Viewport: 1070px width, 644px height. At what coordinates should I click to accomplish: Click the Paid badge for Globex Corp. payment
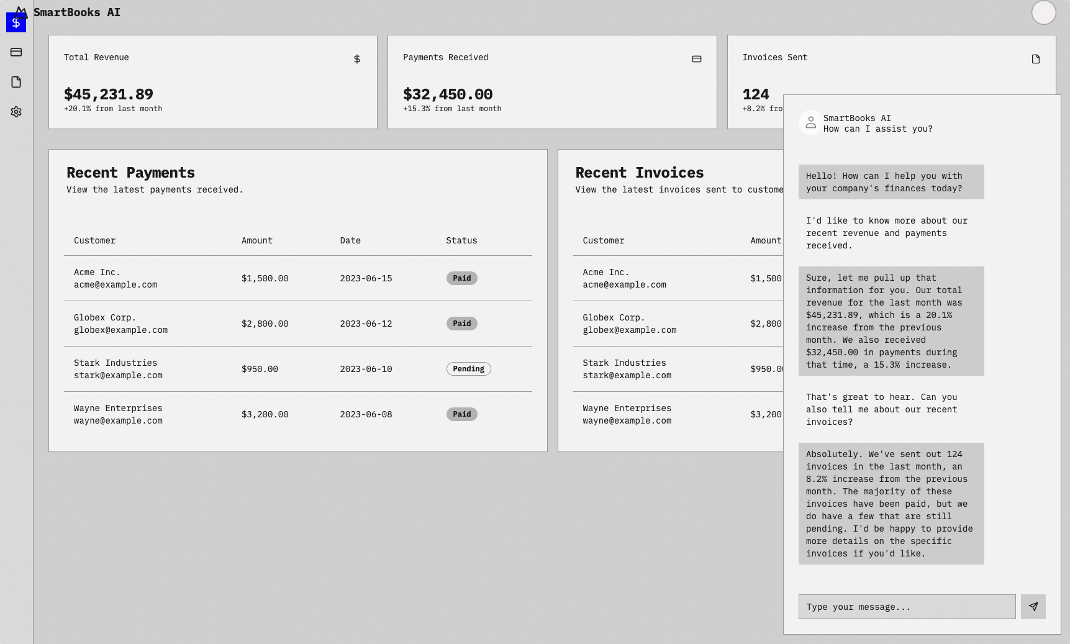(462, 324)
